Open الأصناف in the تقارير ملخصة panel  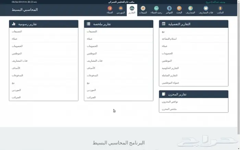[91, 68]
